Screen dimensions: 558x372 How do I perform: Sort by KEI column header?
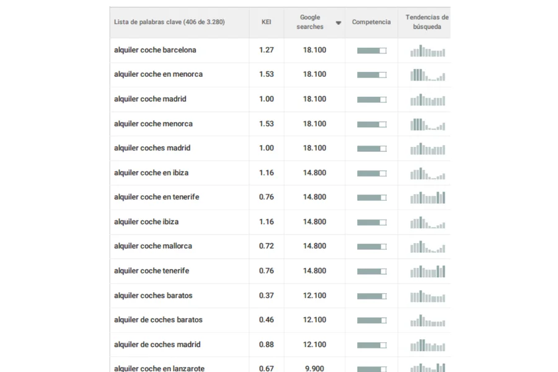[x=266, y=22]
